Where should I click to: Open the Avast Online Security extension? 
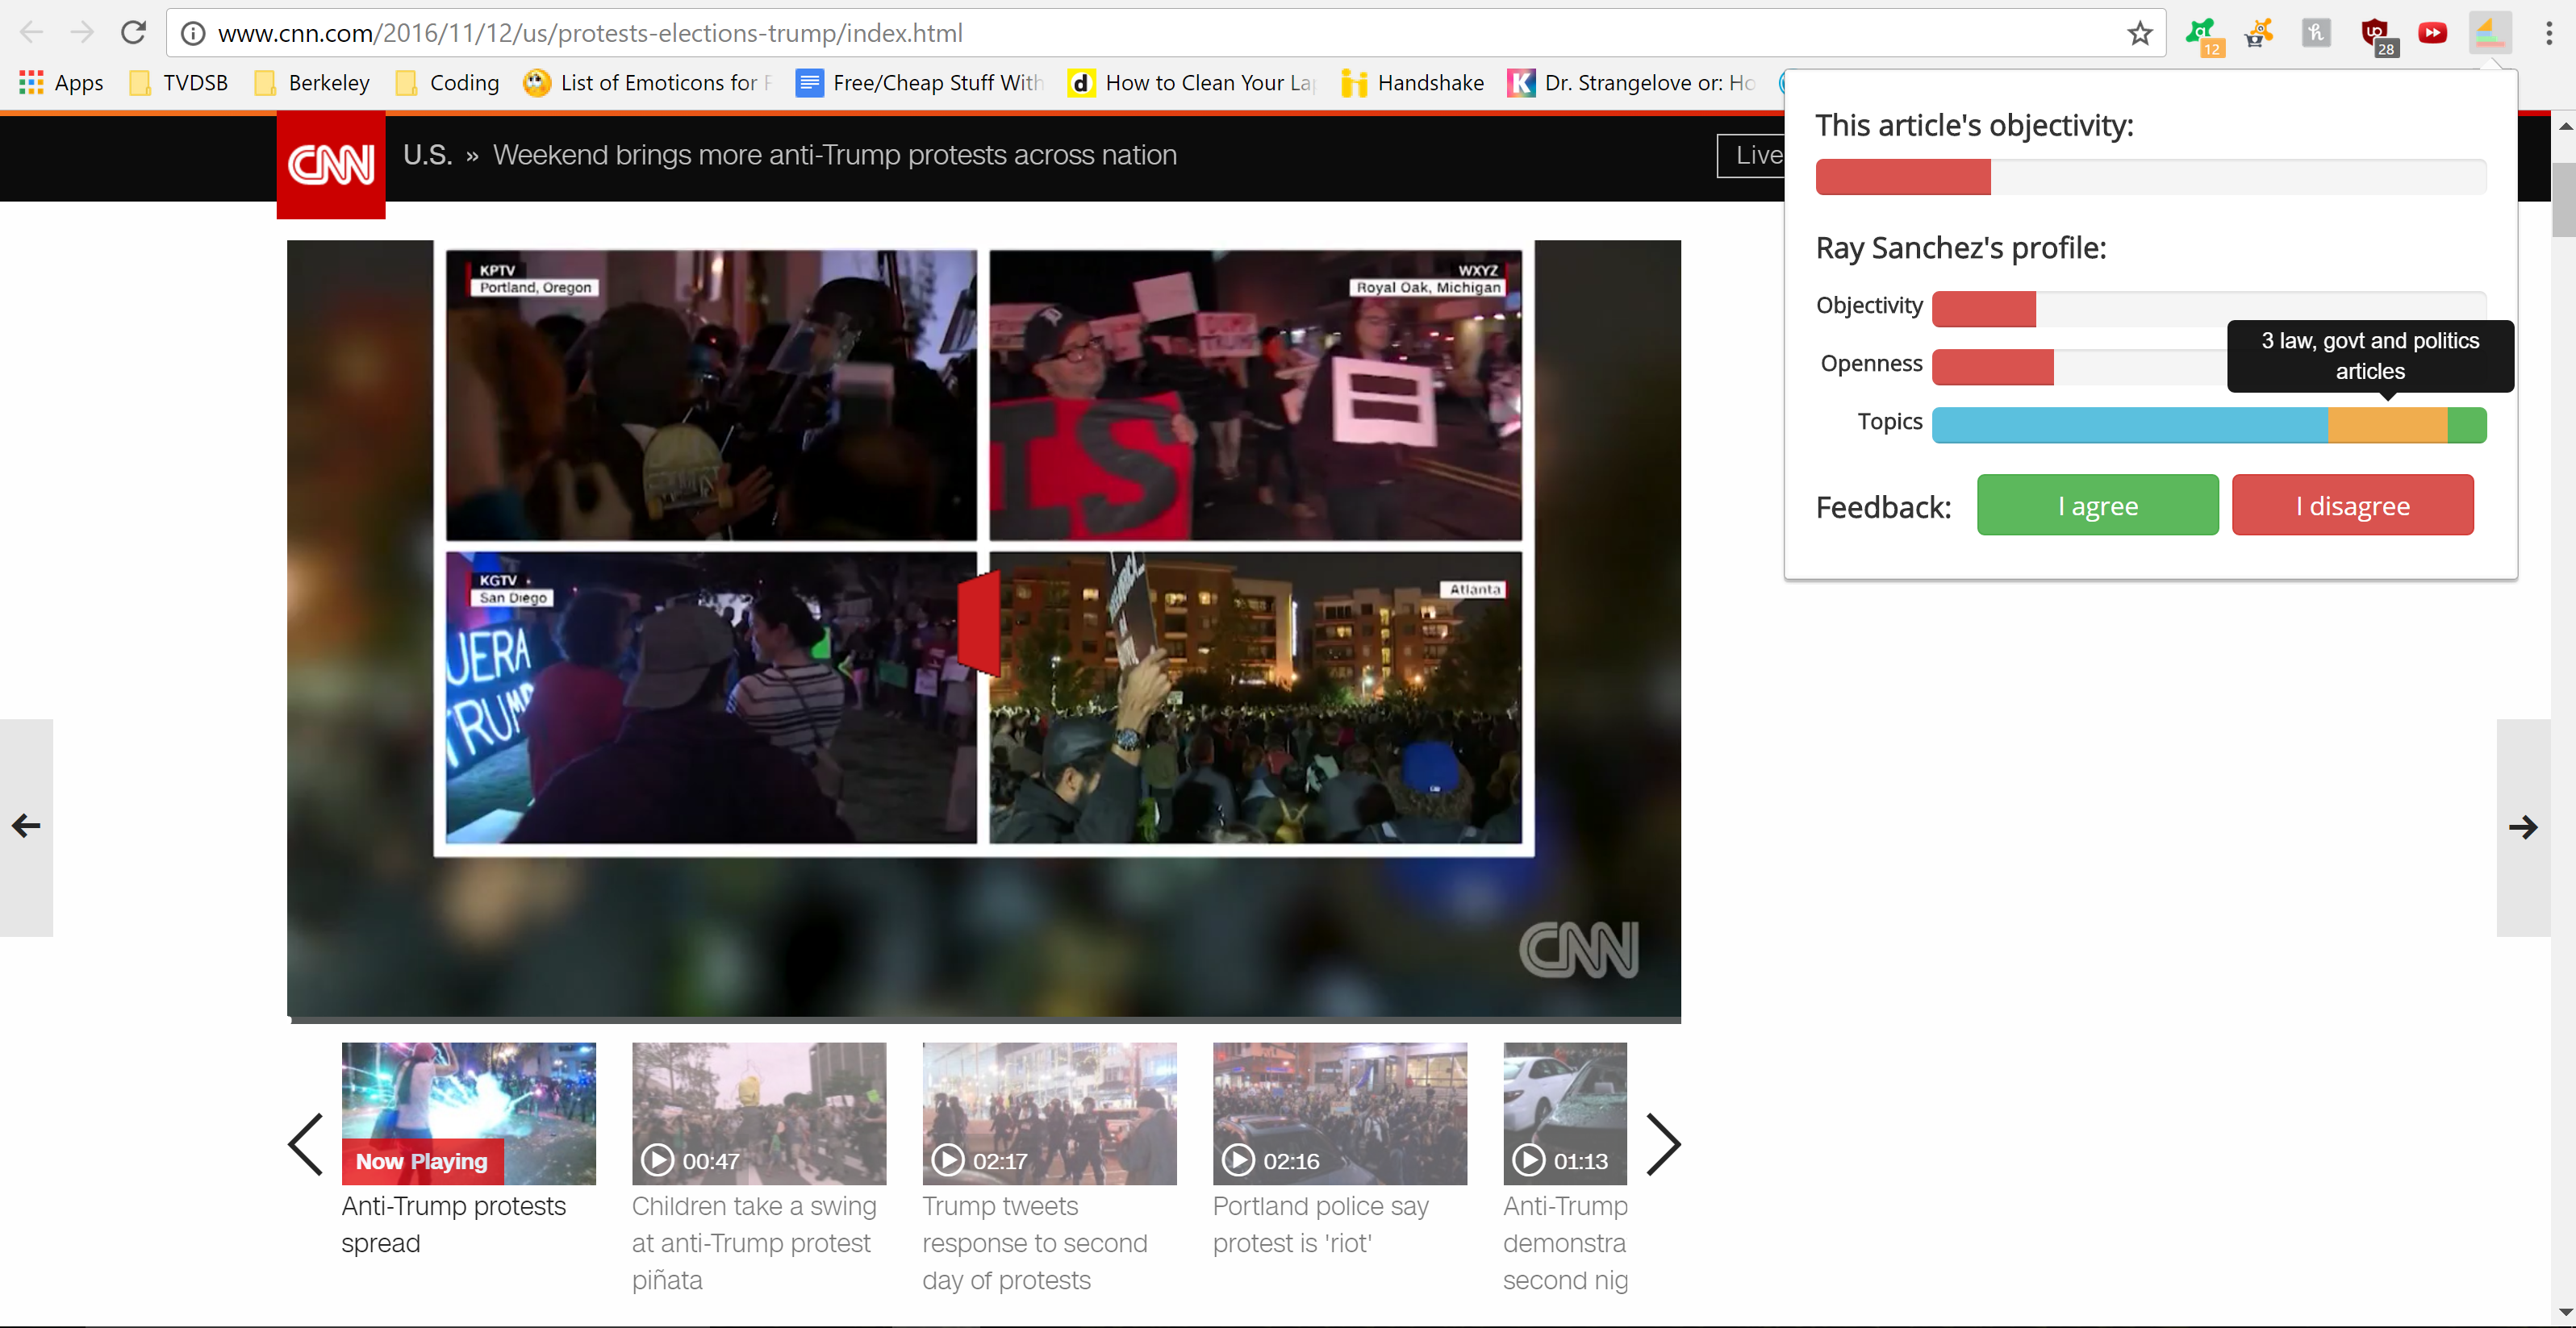click(x=2201, y=33)
